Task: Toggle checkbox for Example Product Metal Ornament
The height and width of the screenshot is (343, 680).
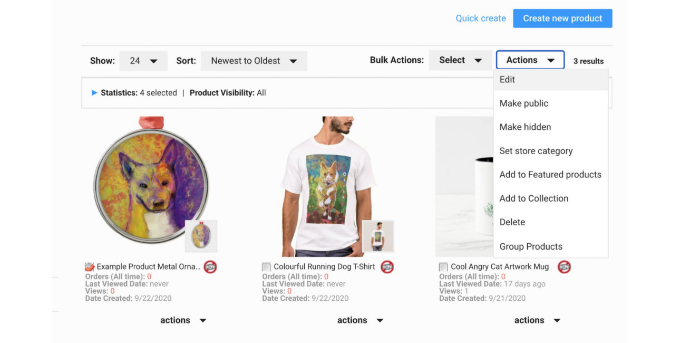Action: point(90,267)
